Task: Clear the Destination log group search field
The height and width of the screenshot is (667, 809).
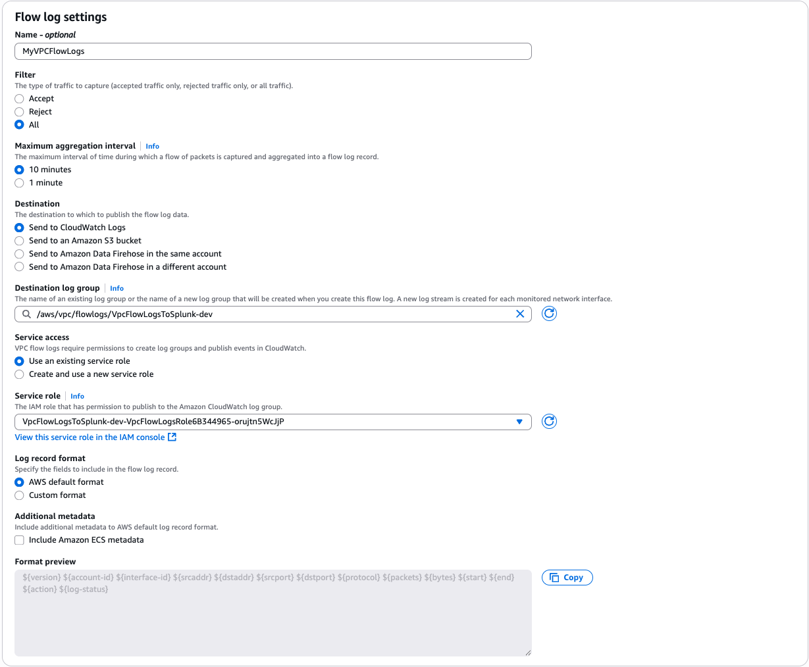Action: pyautogui.click(x=520, y=314)
